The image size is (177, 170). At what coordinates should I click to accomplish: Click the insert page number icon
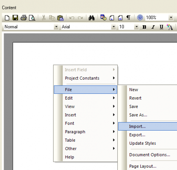(112, 18)
